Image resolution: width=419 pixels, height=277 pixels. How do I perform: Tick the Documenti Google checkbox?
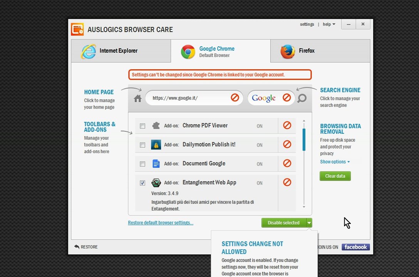pos(142,164)
